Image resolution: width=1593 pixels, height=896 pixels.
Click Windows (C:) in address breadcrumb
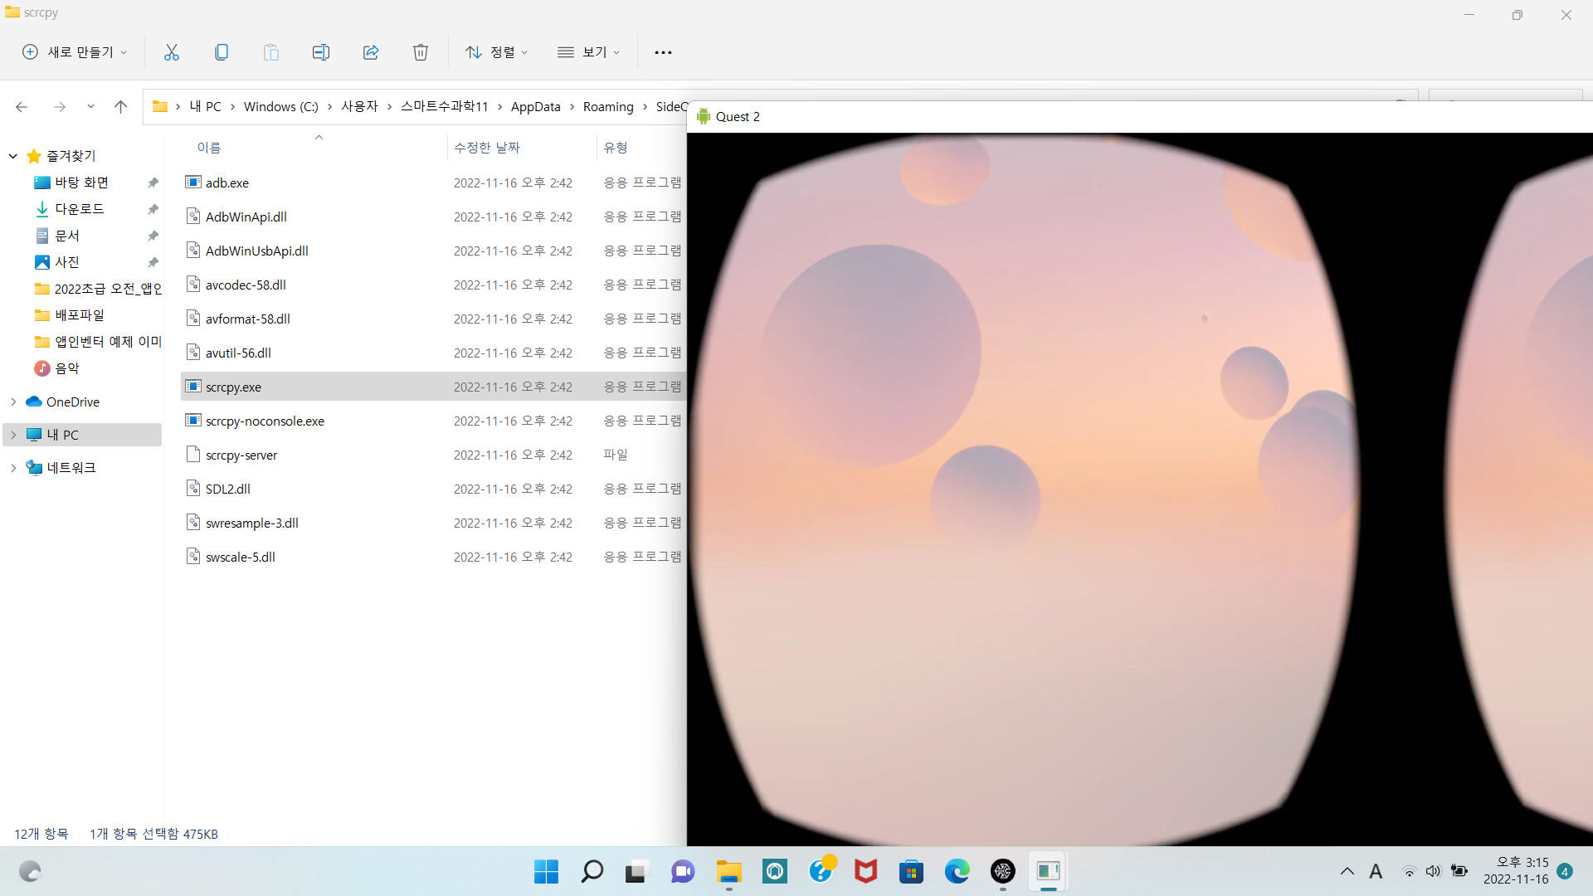[280, 106]
